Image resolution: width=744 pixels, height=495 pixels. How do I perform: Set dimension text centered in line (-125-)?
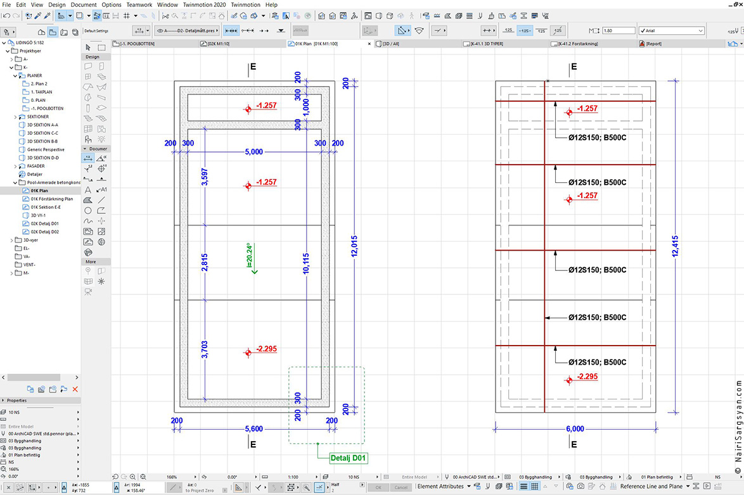(x=525, y=31)
